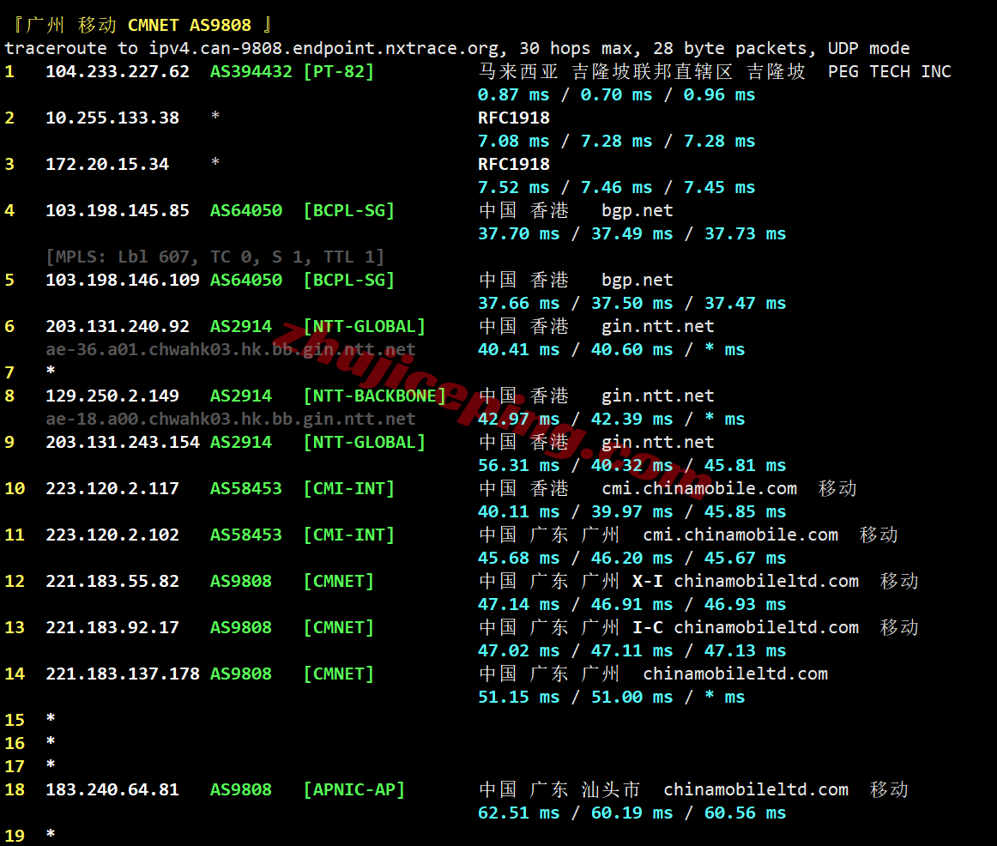Viewport: 997px width, 846px height.
Task: Click latency 45.68 ms on hop 11
Action: (518, 558)
